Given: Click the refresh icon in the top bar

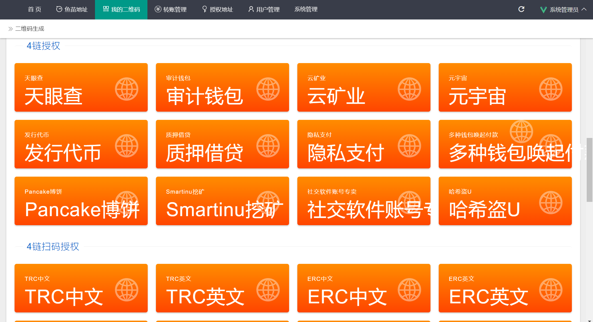Looking at the screenshot, I should pos(521,9).
